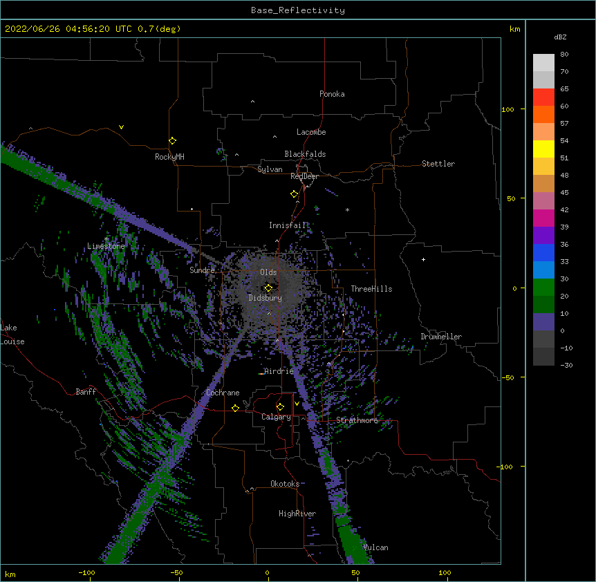The height and width of the screenshot is (582, 596).
Task: Click the -50 tick on right axis
Action: (x=507, y=377)
